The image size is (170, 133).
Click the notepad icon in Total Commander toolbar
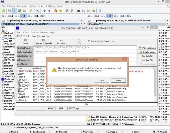click(x=100, y=11)
